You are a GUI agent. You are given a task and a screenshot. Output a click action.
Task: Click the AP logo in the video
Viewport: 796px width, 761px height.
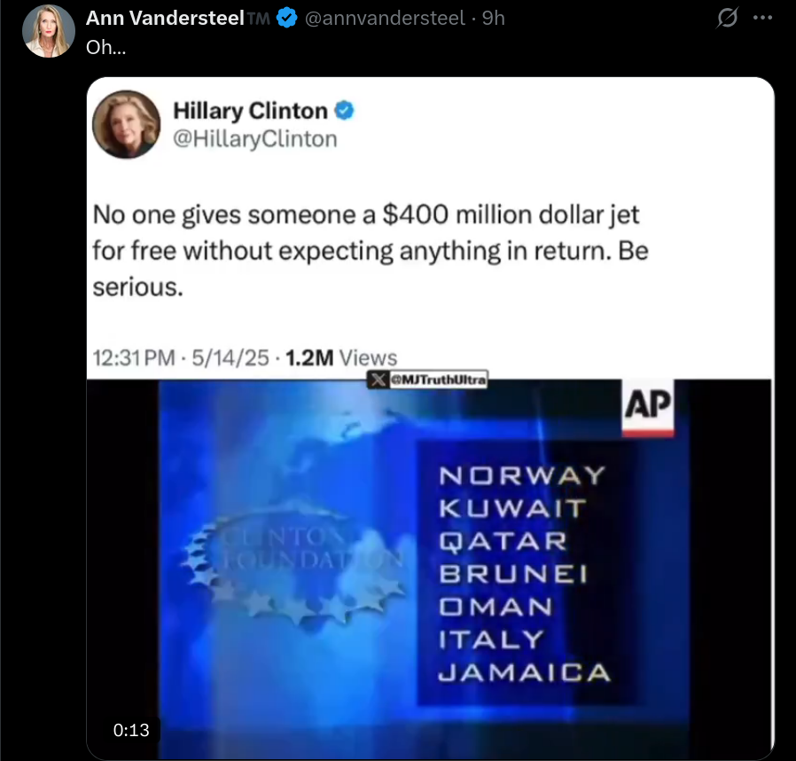coord(648,408)
